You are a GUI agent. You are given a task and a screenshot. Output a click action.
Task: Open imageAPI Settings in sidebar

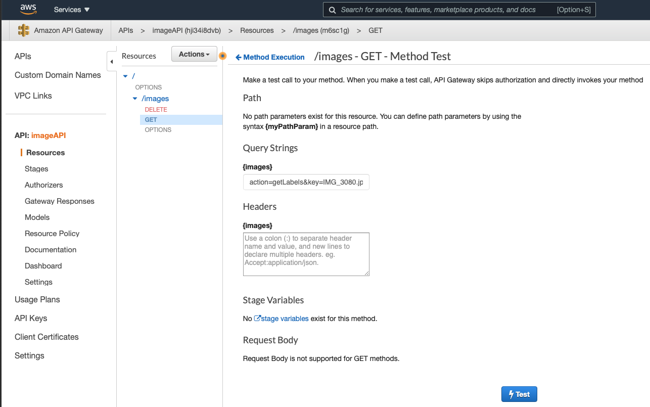(x=38, y=282)
